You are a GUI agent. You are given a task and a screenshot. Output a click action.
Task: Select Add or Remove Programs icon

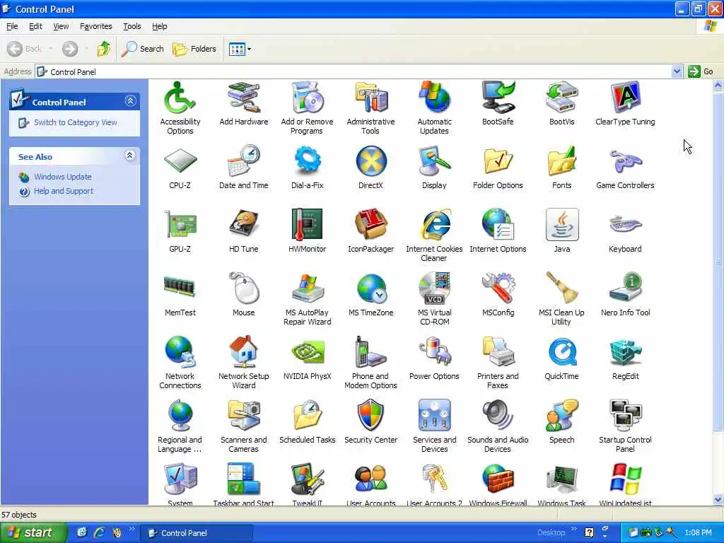[307, 98]
